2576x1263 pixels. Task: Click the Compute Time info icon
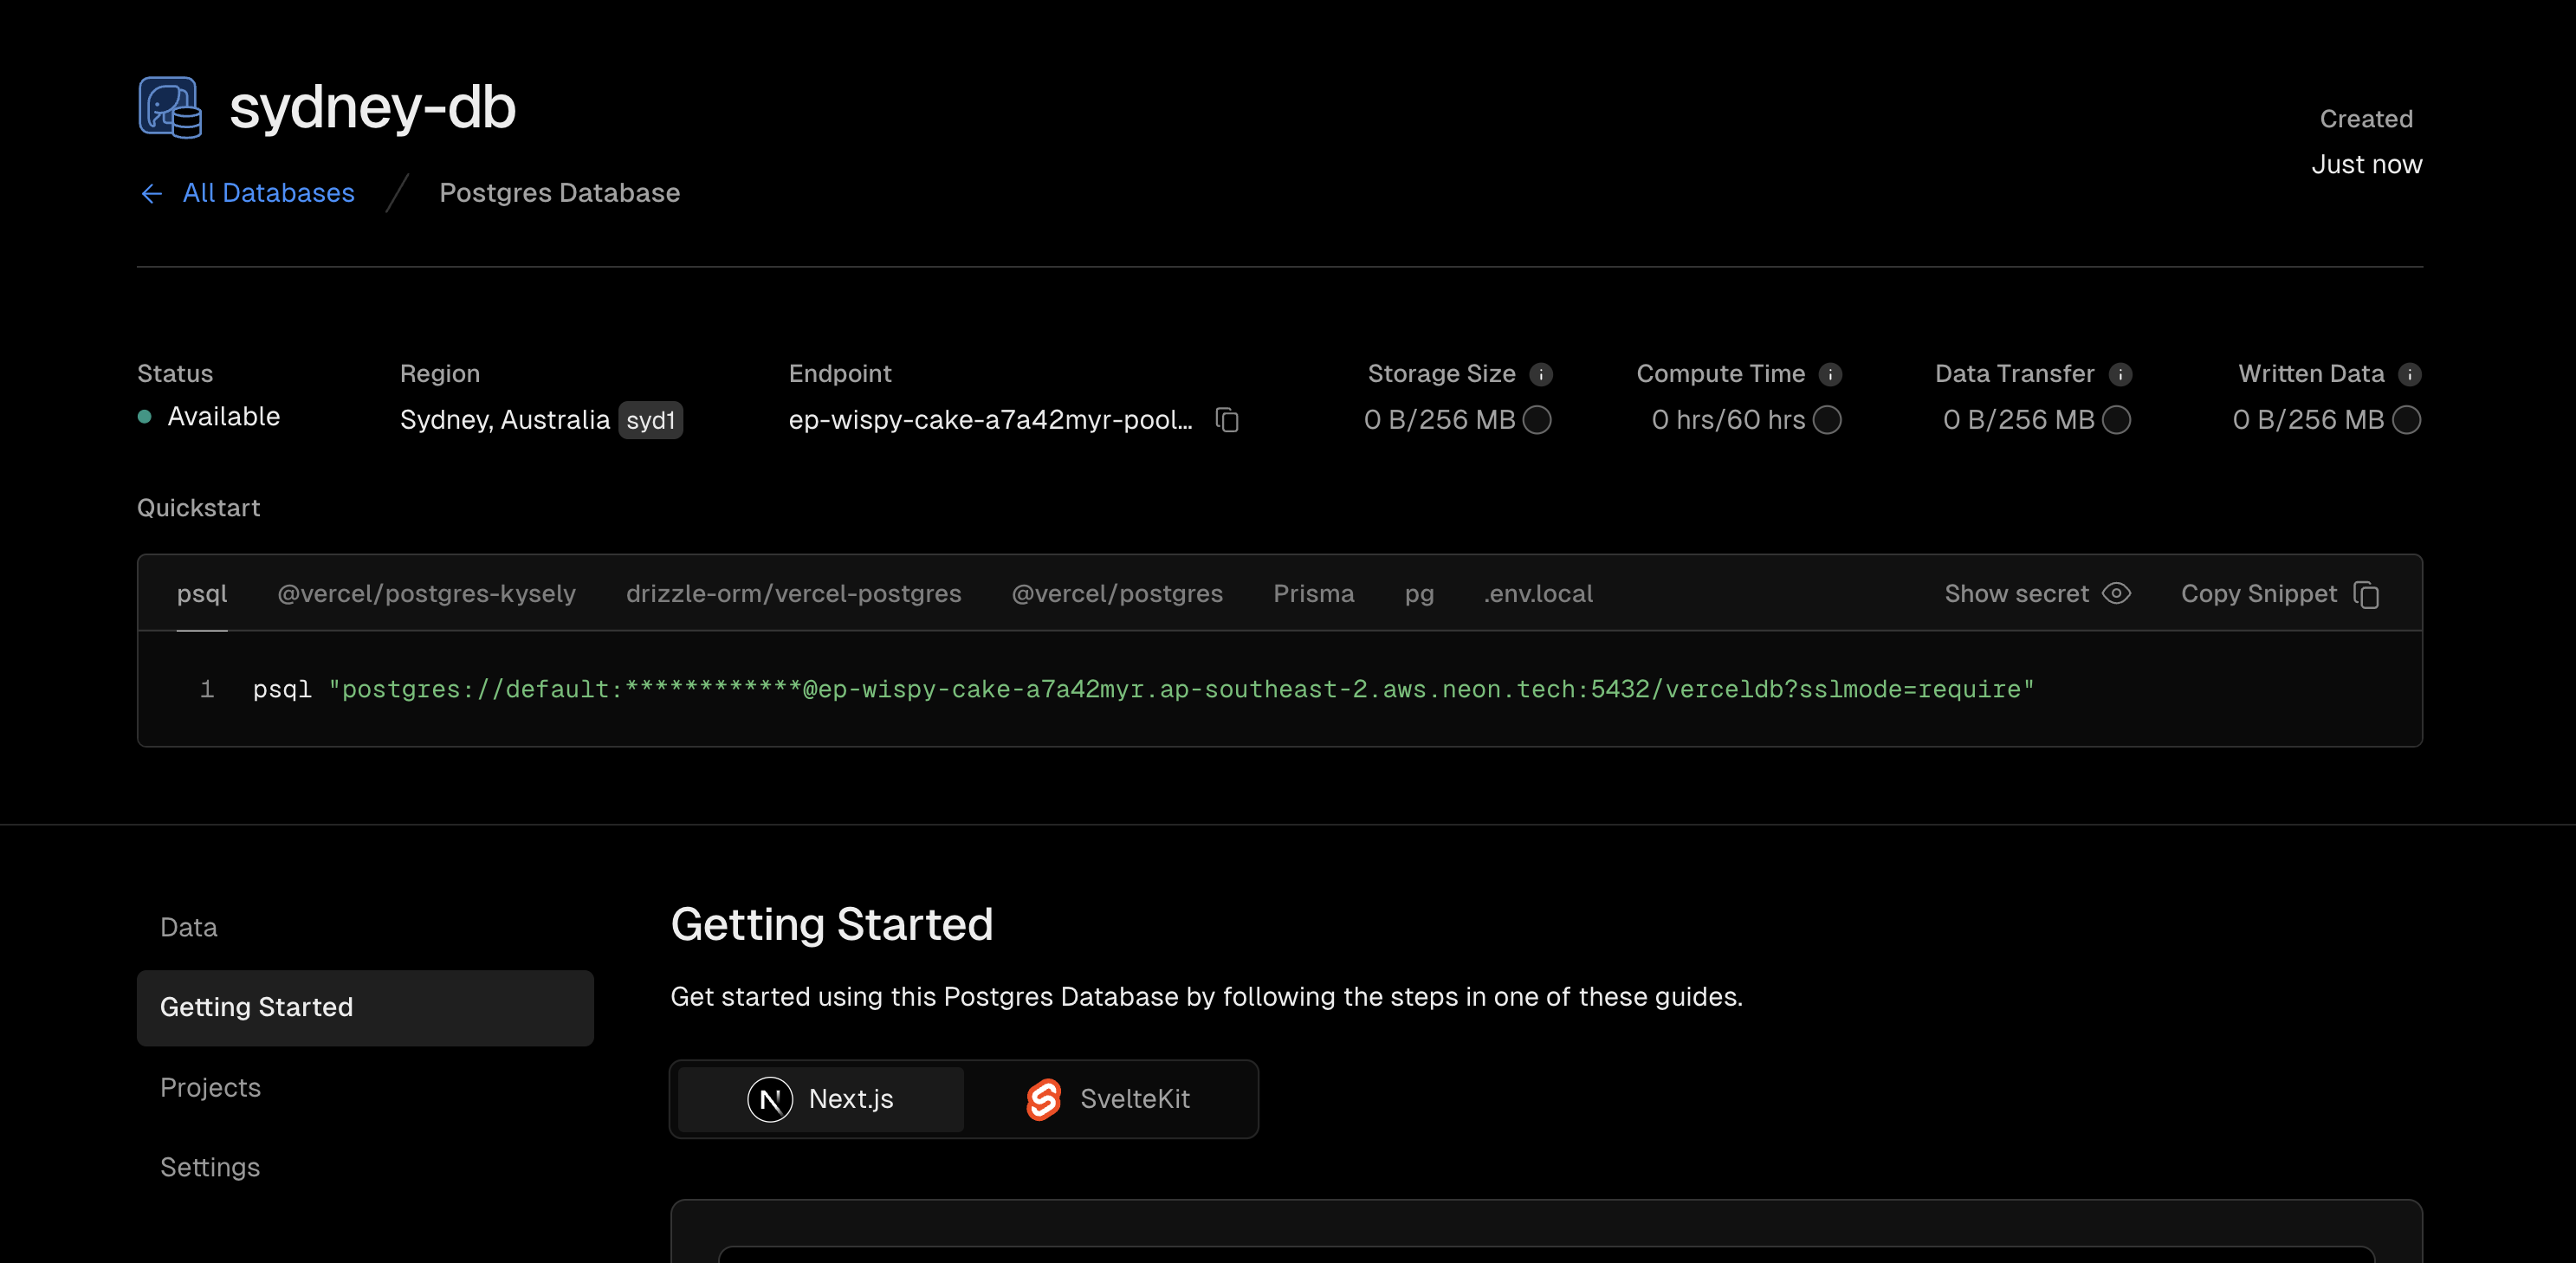pyautogui.click(x=1830, y=374)
